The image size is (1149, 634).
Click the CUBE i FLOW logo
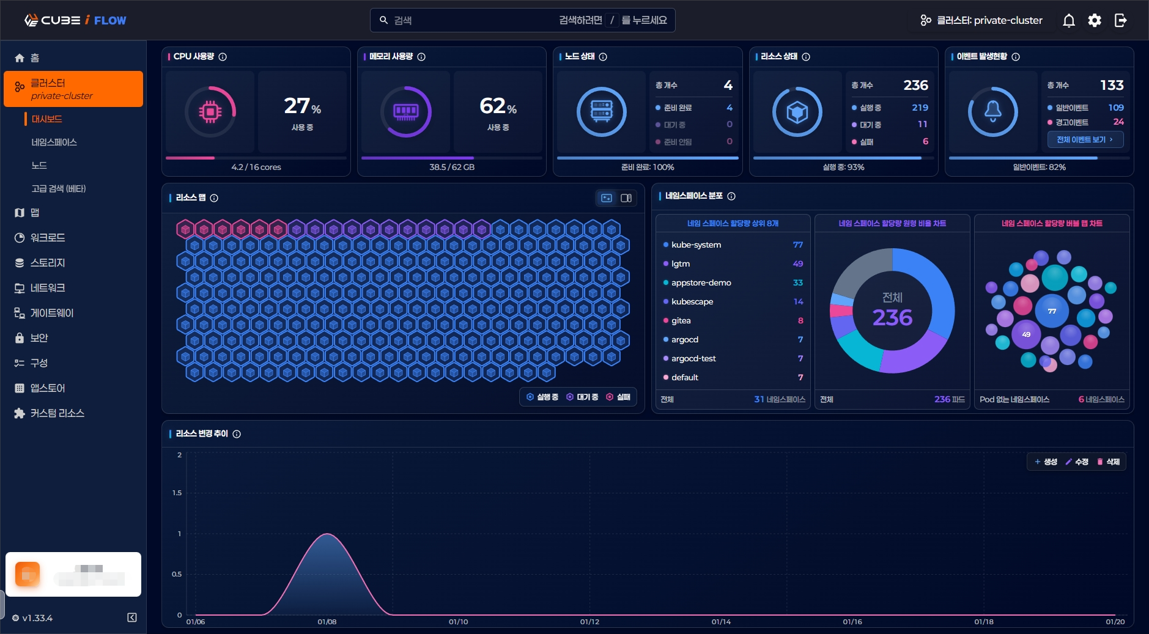point(75,20)
